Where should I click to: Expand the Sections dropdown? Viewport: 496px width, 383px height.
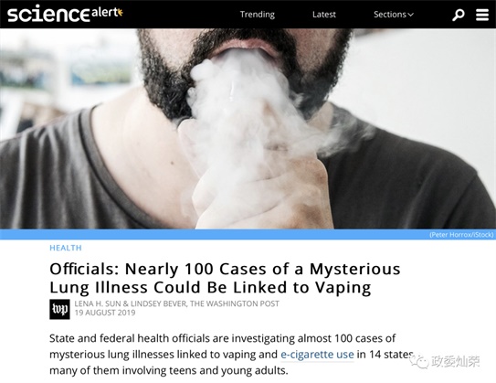coord(393,15)
